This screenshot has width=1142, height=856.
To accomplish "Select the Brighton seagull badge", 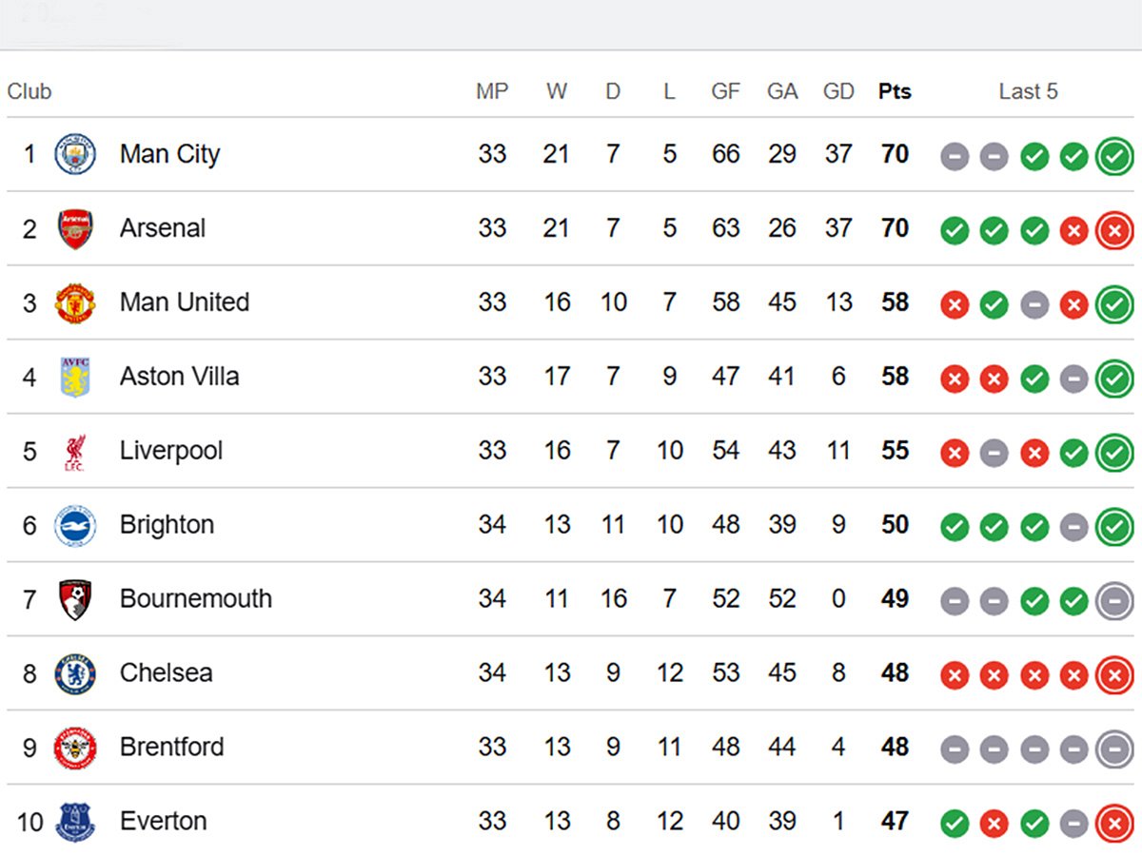I will (76, 525).
